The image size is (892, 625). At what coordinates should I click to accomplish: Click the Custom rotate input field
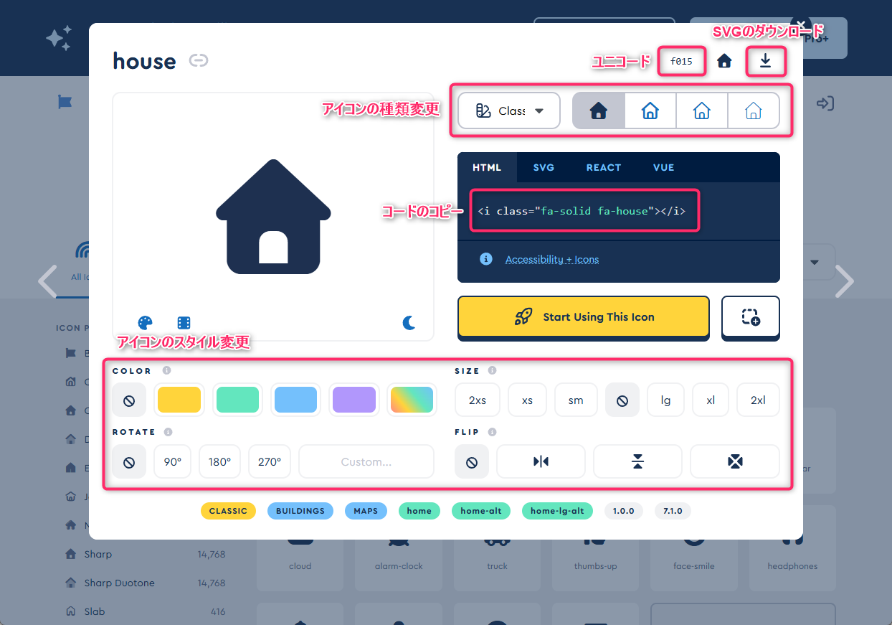click(x=366, y=461)
